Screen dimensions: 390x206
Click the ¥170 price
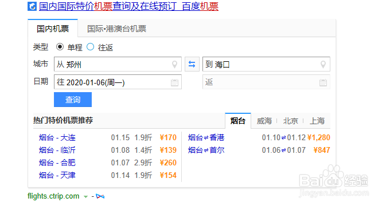[x=168, y=137]
